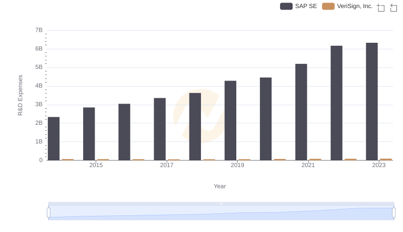The width and height of the screenshot is (403, 232).
Task: Click the VeriSign bar for 2014
Action: pyautogui.click(x=68, y=160)
